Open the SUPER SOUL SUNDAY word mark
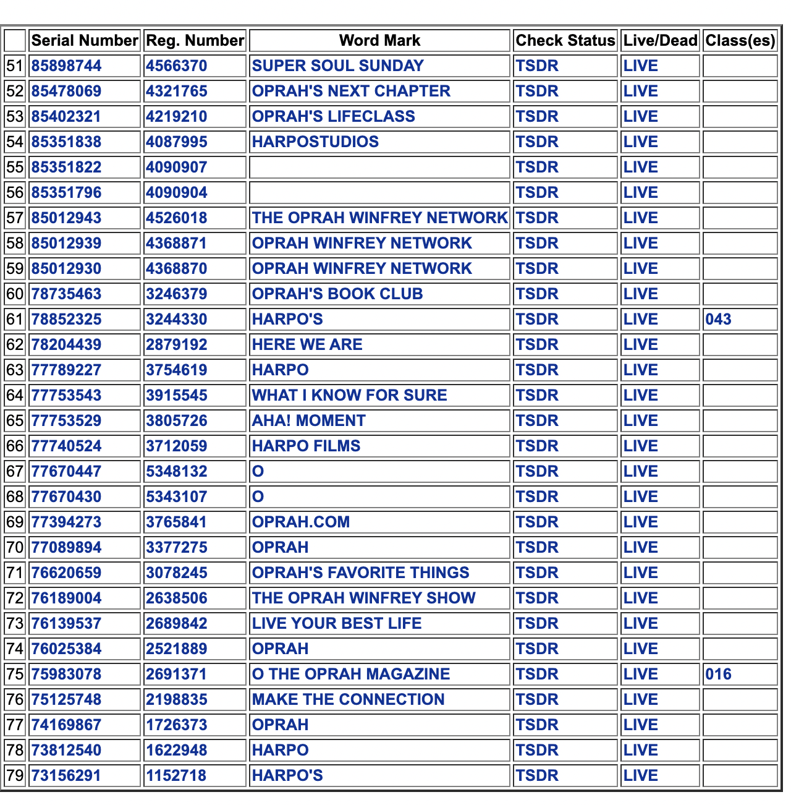Viewport: 791px width, 805px height. pos(337,66)
